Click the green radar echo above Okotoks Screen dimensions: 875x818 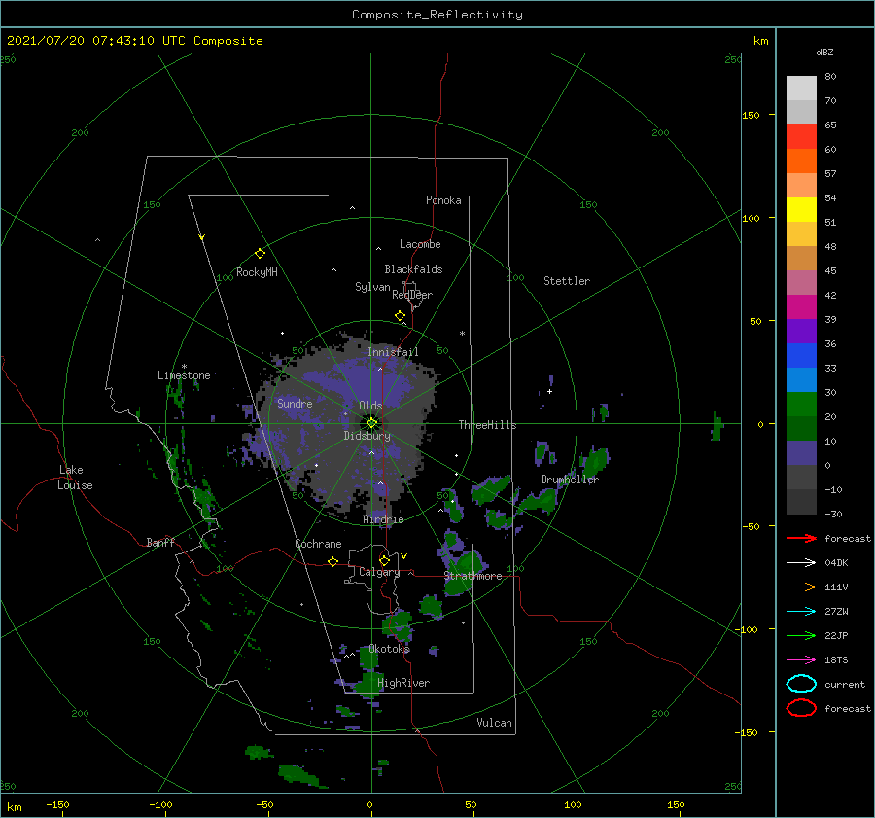point(399,623)
